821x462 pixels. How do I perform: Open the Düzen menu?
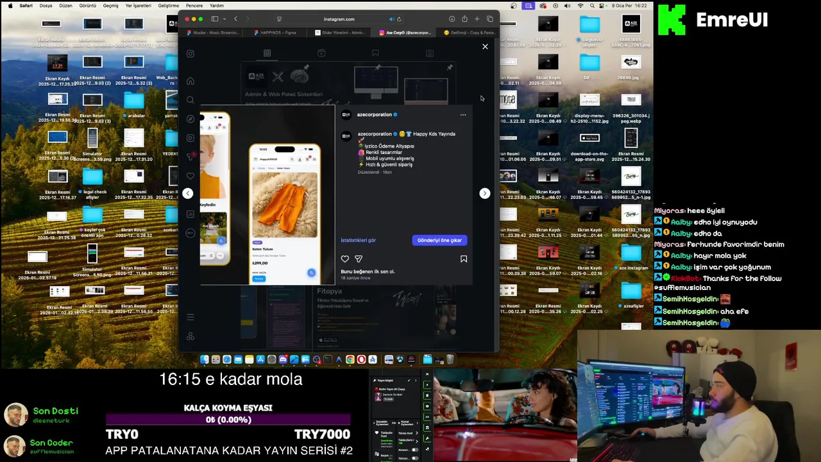pos(65,6)
